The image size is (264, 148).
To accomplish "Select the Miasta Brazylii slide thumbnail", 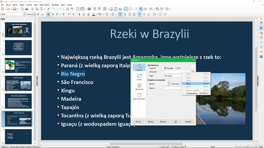I will (18, 83).
